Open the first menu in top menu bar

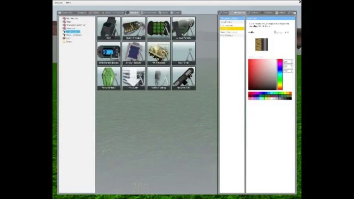pyautogui.click(x=58, y=2)
